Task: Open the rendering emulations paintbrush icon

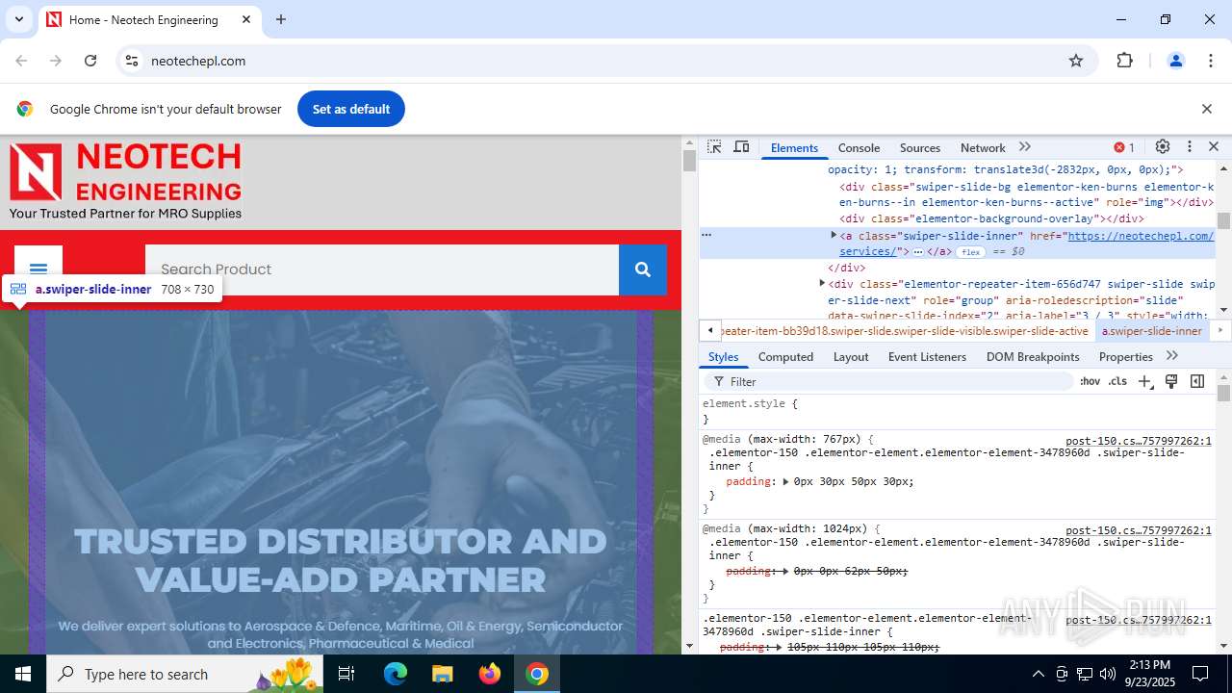Action: (1171, 381)
